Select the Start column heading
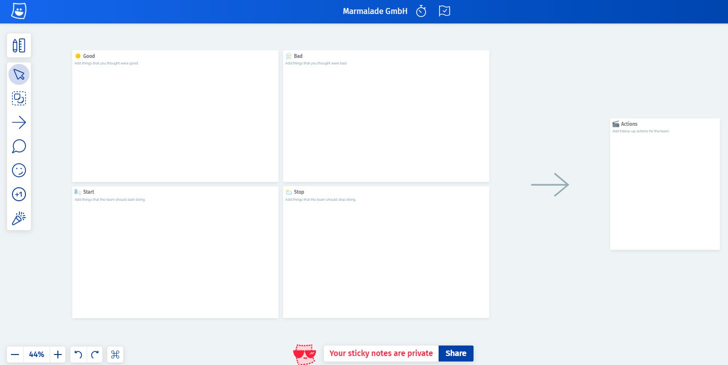The height and width of the screenshot is (365, 728). (88, 192)
